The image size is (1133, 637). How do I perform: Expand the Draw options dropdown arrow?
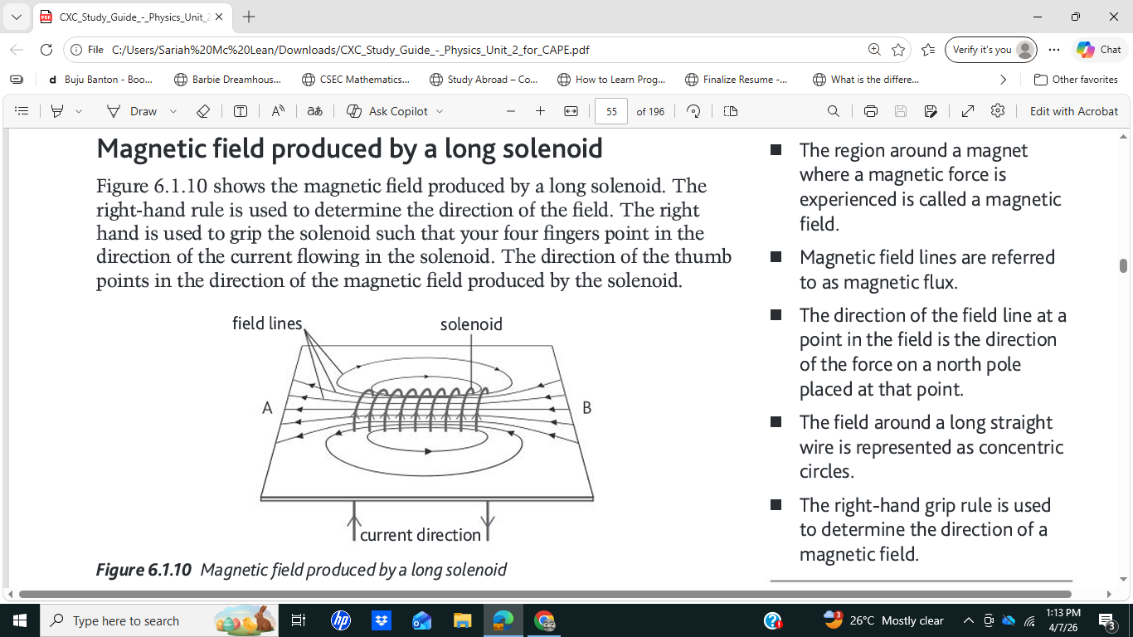pos(173,111)
